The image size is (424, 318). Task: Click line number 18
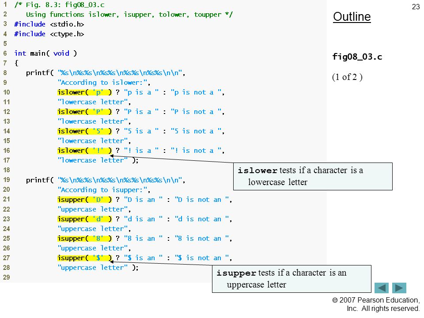point(7,170)
